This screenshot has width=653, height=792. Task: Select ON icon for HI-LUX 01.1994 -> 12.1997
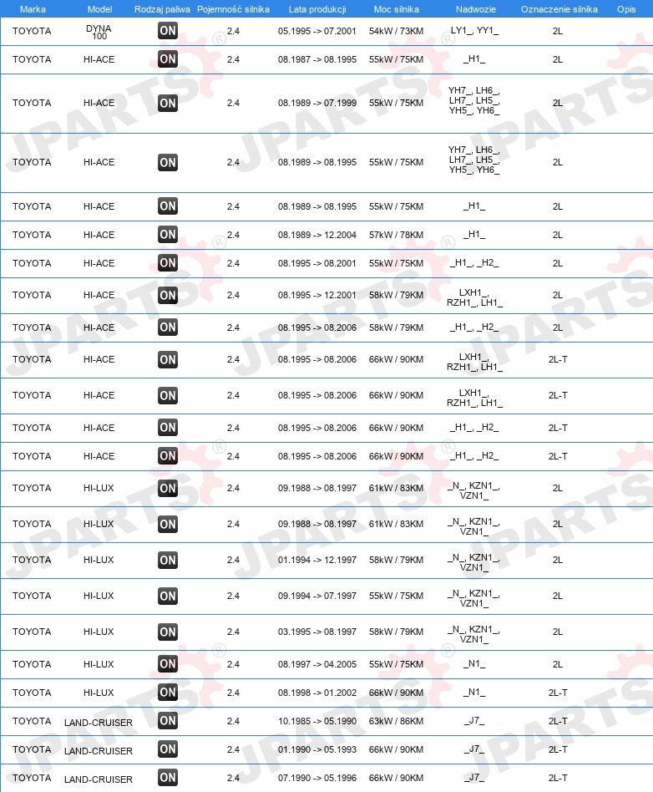(168, 560)
